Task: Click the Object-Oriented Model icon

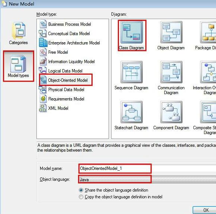Action: (43, 80)
